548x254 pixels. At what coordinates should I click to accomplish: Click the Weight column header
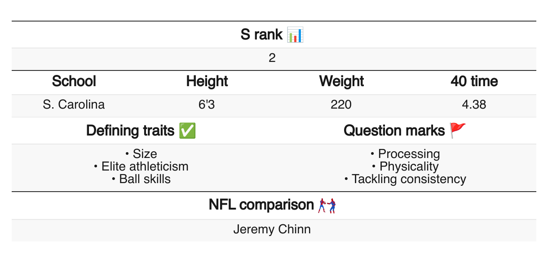341,81
